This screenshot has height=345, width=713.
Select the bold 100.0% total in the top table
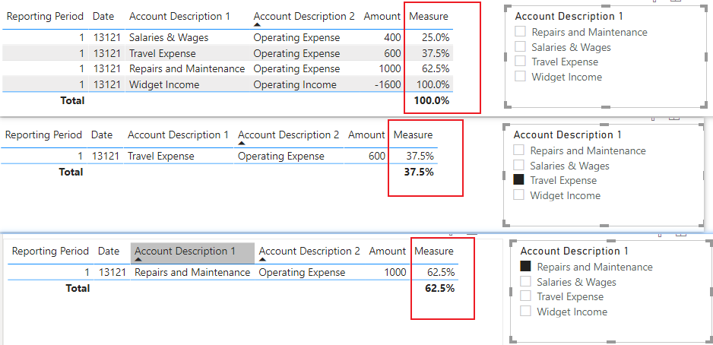coord(432,100)
